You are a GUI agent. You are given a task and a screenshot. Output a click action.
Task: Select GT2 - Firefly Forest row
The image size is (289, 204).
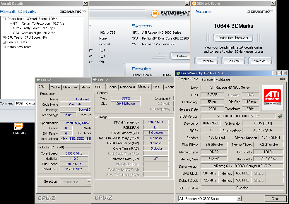coord(34,28)
